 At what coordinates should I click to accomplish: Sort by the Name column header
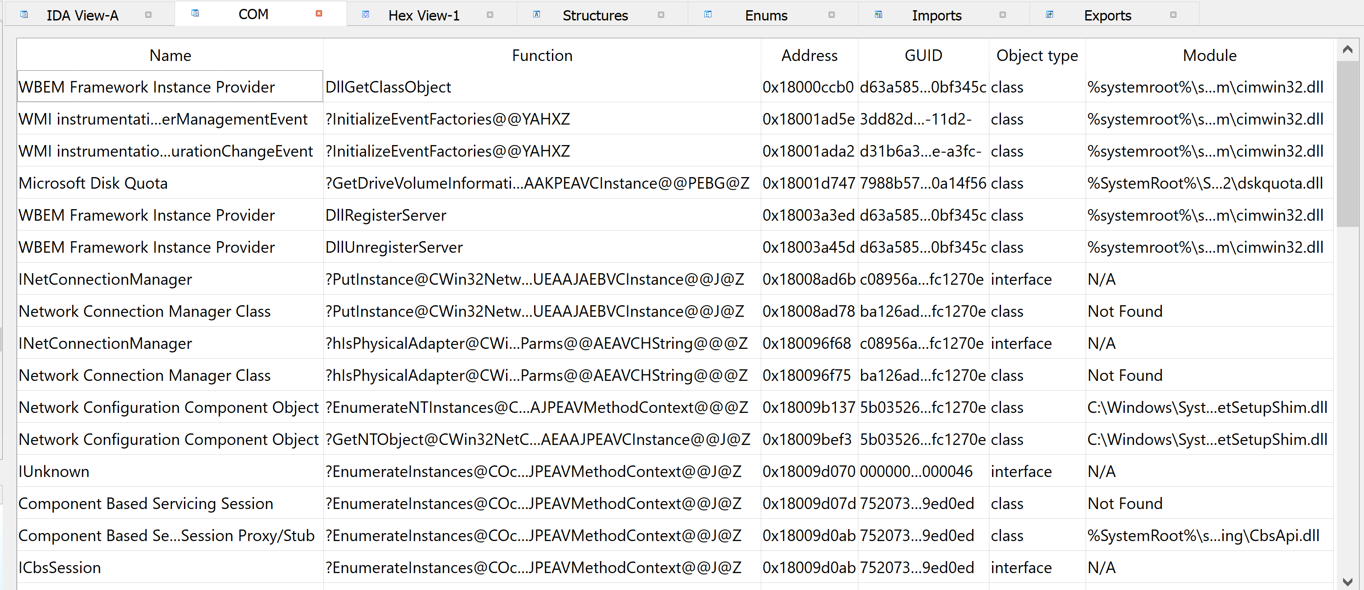click(170, 55)
